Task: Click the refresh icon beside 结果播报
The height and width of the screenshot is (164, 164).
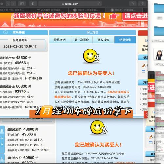Action: [x=5, y=32]
